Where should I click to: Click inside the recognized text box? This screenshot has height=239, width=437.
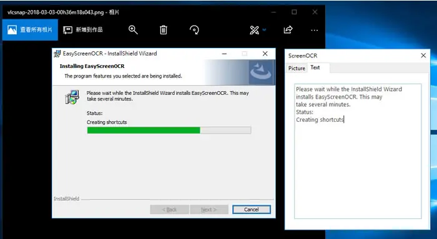tap(358, 151)
